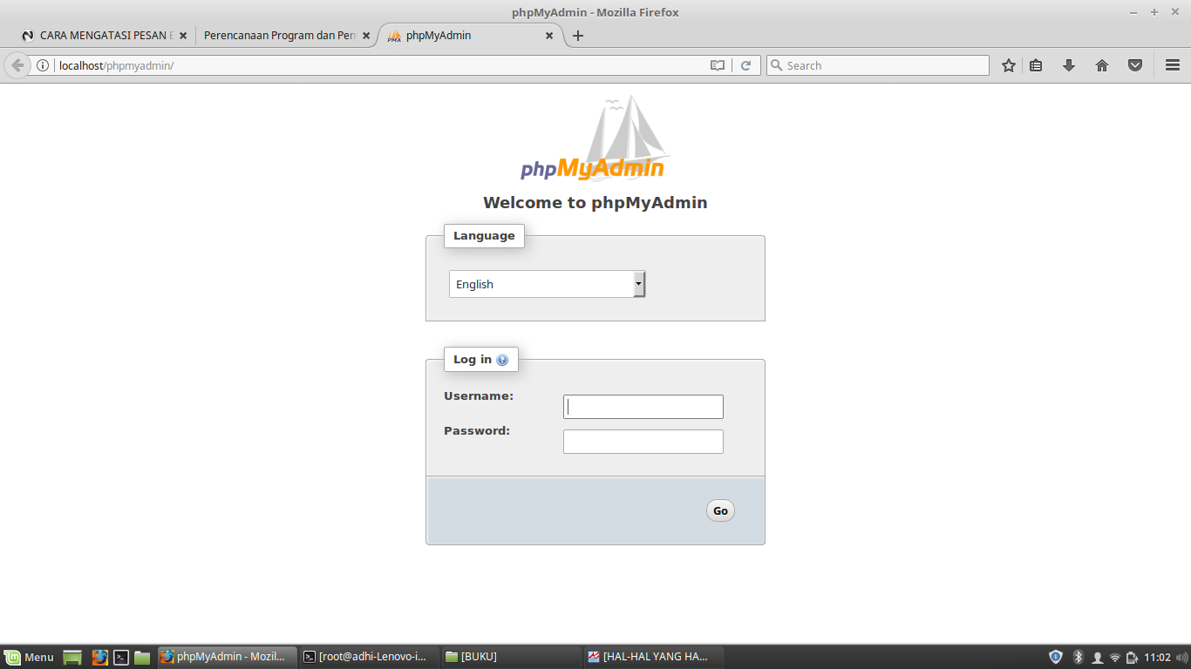Close the Firefox window

point(1174,12)
